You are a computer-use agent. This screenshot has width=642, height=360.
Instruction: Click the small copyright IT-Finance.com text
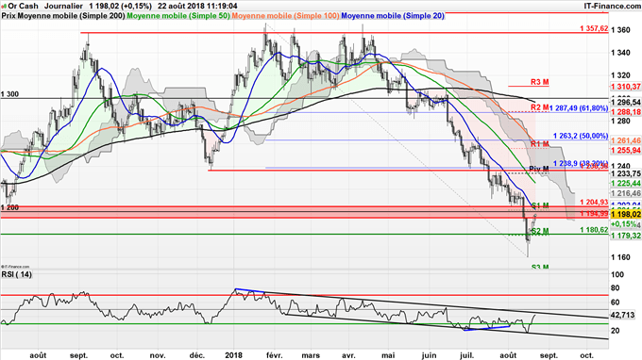tap(15, 267)
